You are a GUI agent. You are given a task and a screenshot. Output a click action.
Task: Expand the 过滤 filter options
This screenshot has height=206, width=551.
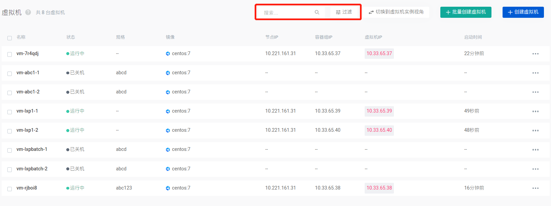coord(344,12)
